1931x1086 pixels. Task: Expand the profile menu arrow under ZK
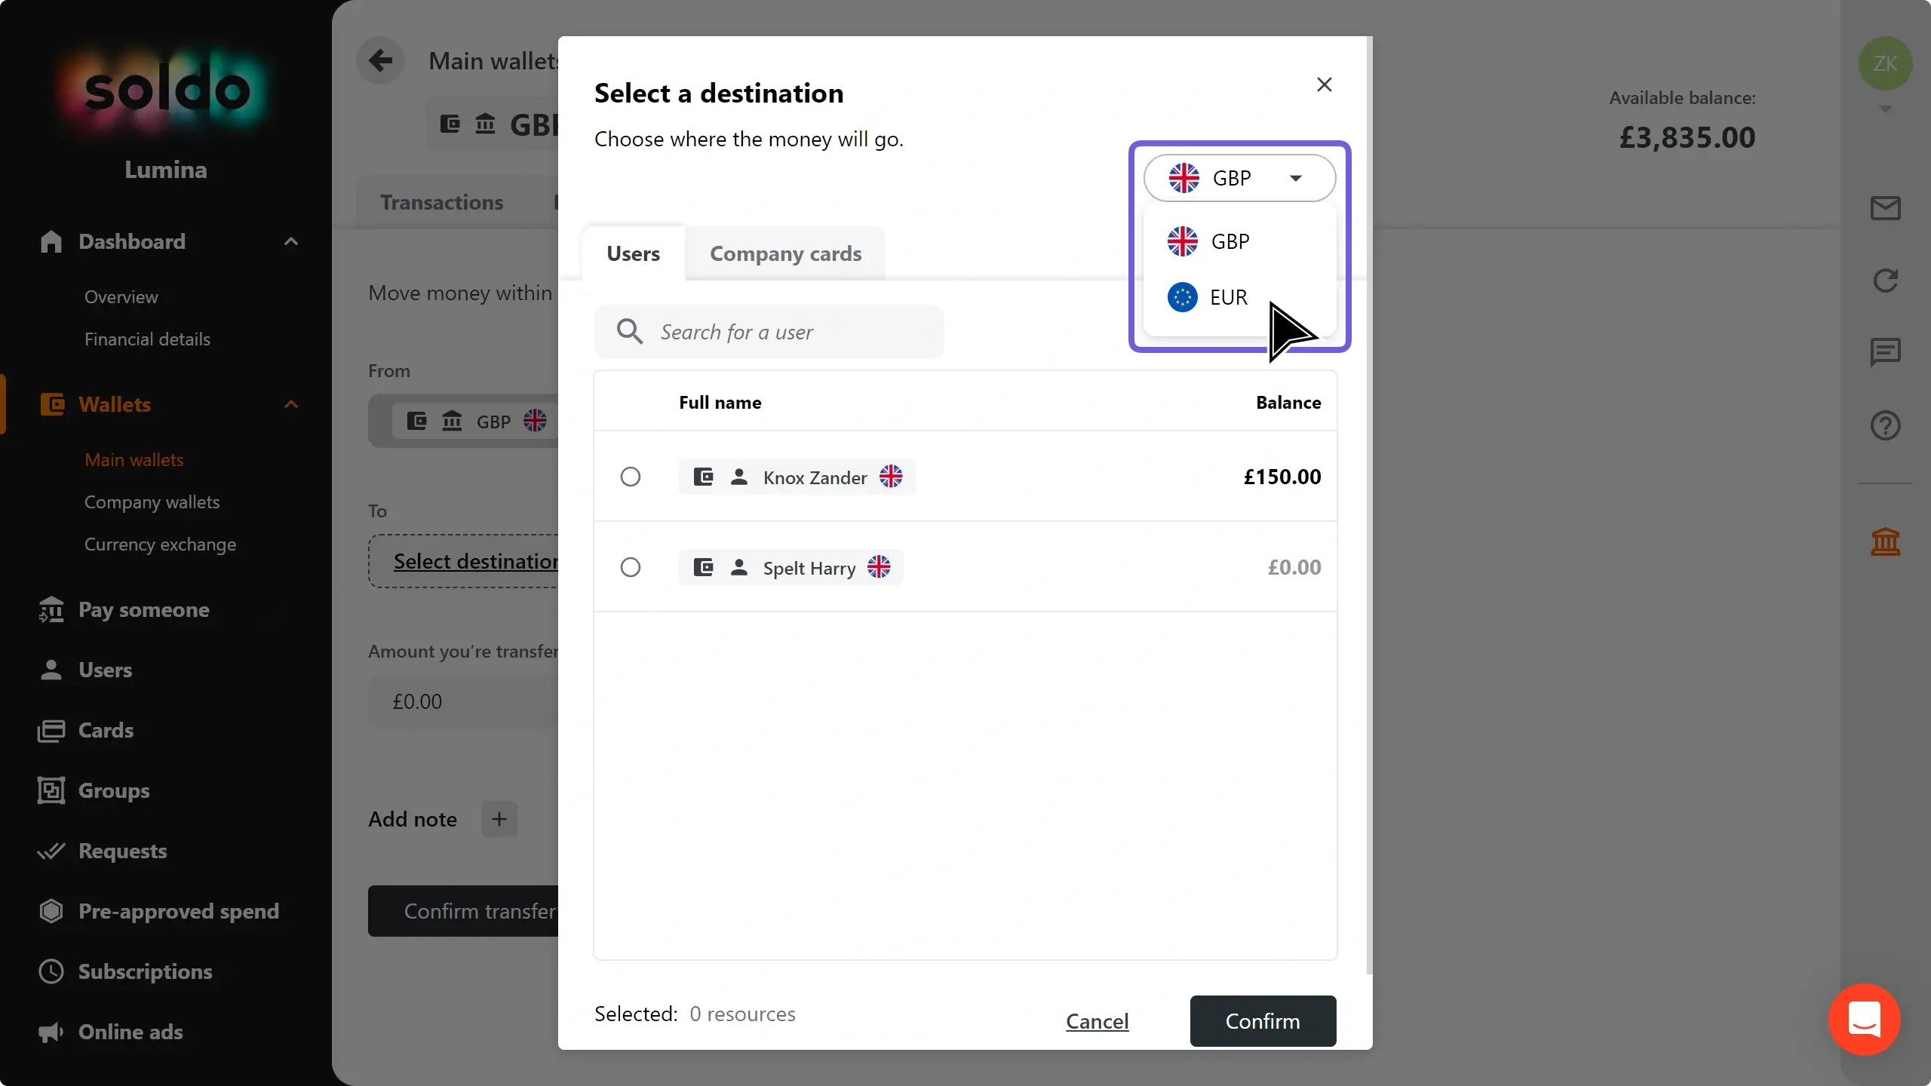(1885, 109)
